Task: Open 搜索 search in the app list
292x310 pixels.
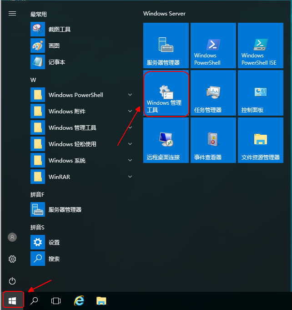Action: [81, 259]
